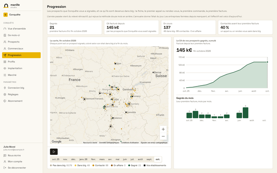Click the Marché list icon
Screen dimensions: 277x173
5,75
